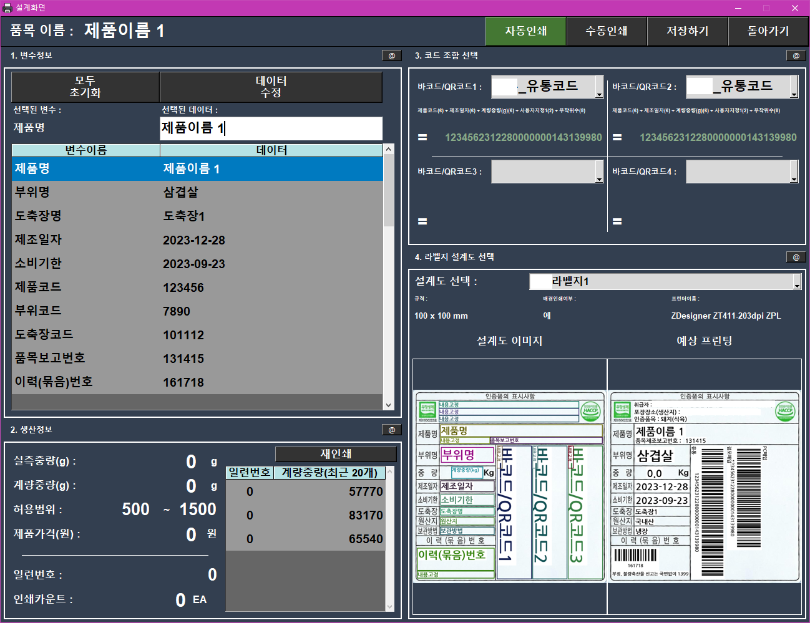This screenshot has height=623, width=810.
Task: Select the 부위명 row in variable list
Action: [x=197, y=192]
